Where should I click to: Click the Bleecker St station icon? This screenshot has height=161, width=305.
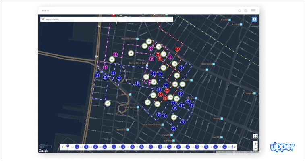click(214, 64)
